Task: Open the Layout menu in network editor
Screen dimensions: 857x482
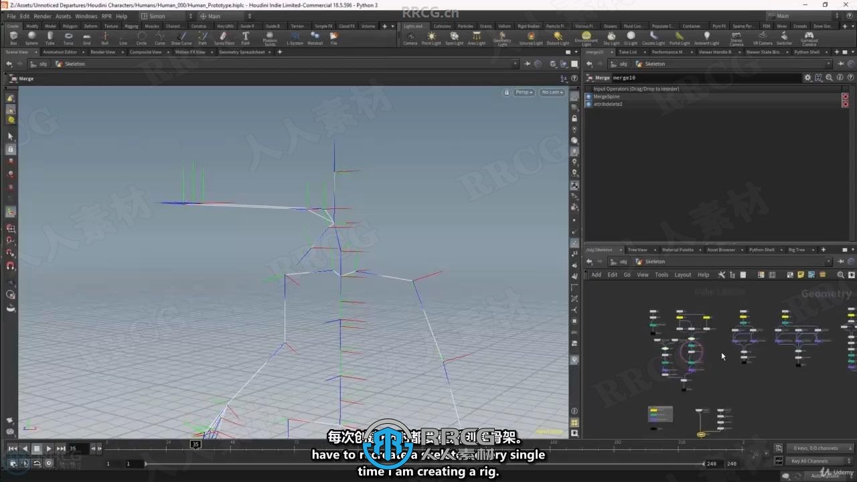Action: coord(682,274)
